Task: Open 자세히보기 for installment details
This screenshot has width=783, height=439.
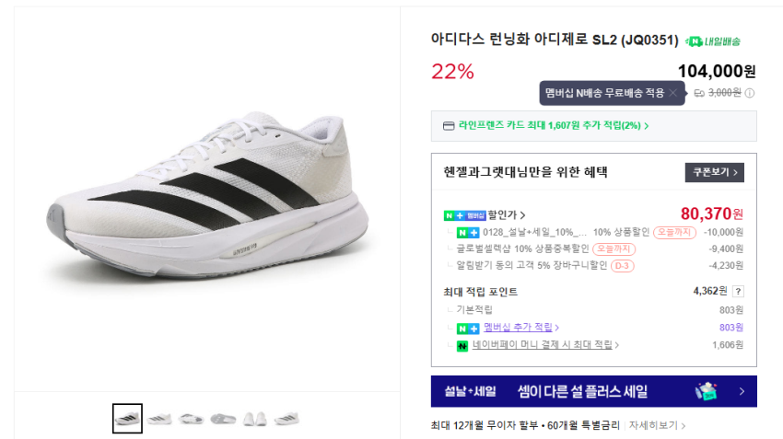Action: click(x=658, y=425)
